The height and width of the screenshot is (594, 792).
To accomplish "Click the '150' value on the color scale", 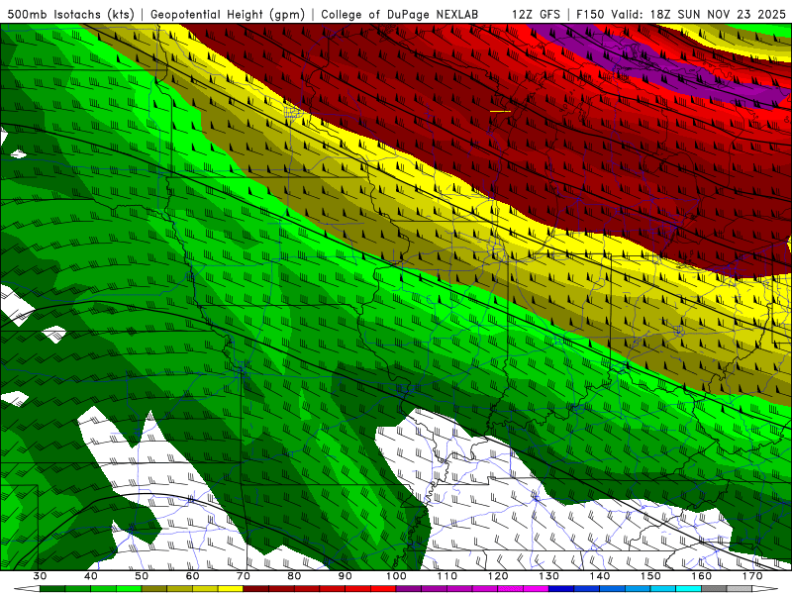I will (x=650, y=576).
